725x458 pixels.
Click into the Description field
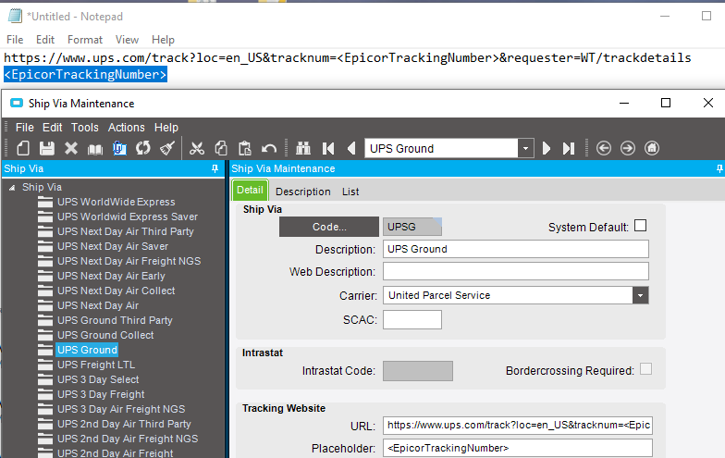click(516, 249)
